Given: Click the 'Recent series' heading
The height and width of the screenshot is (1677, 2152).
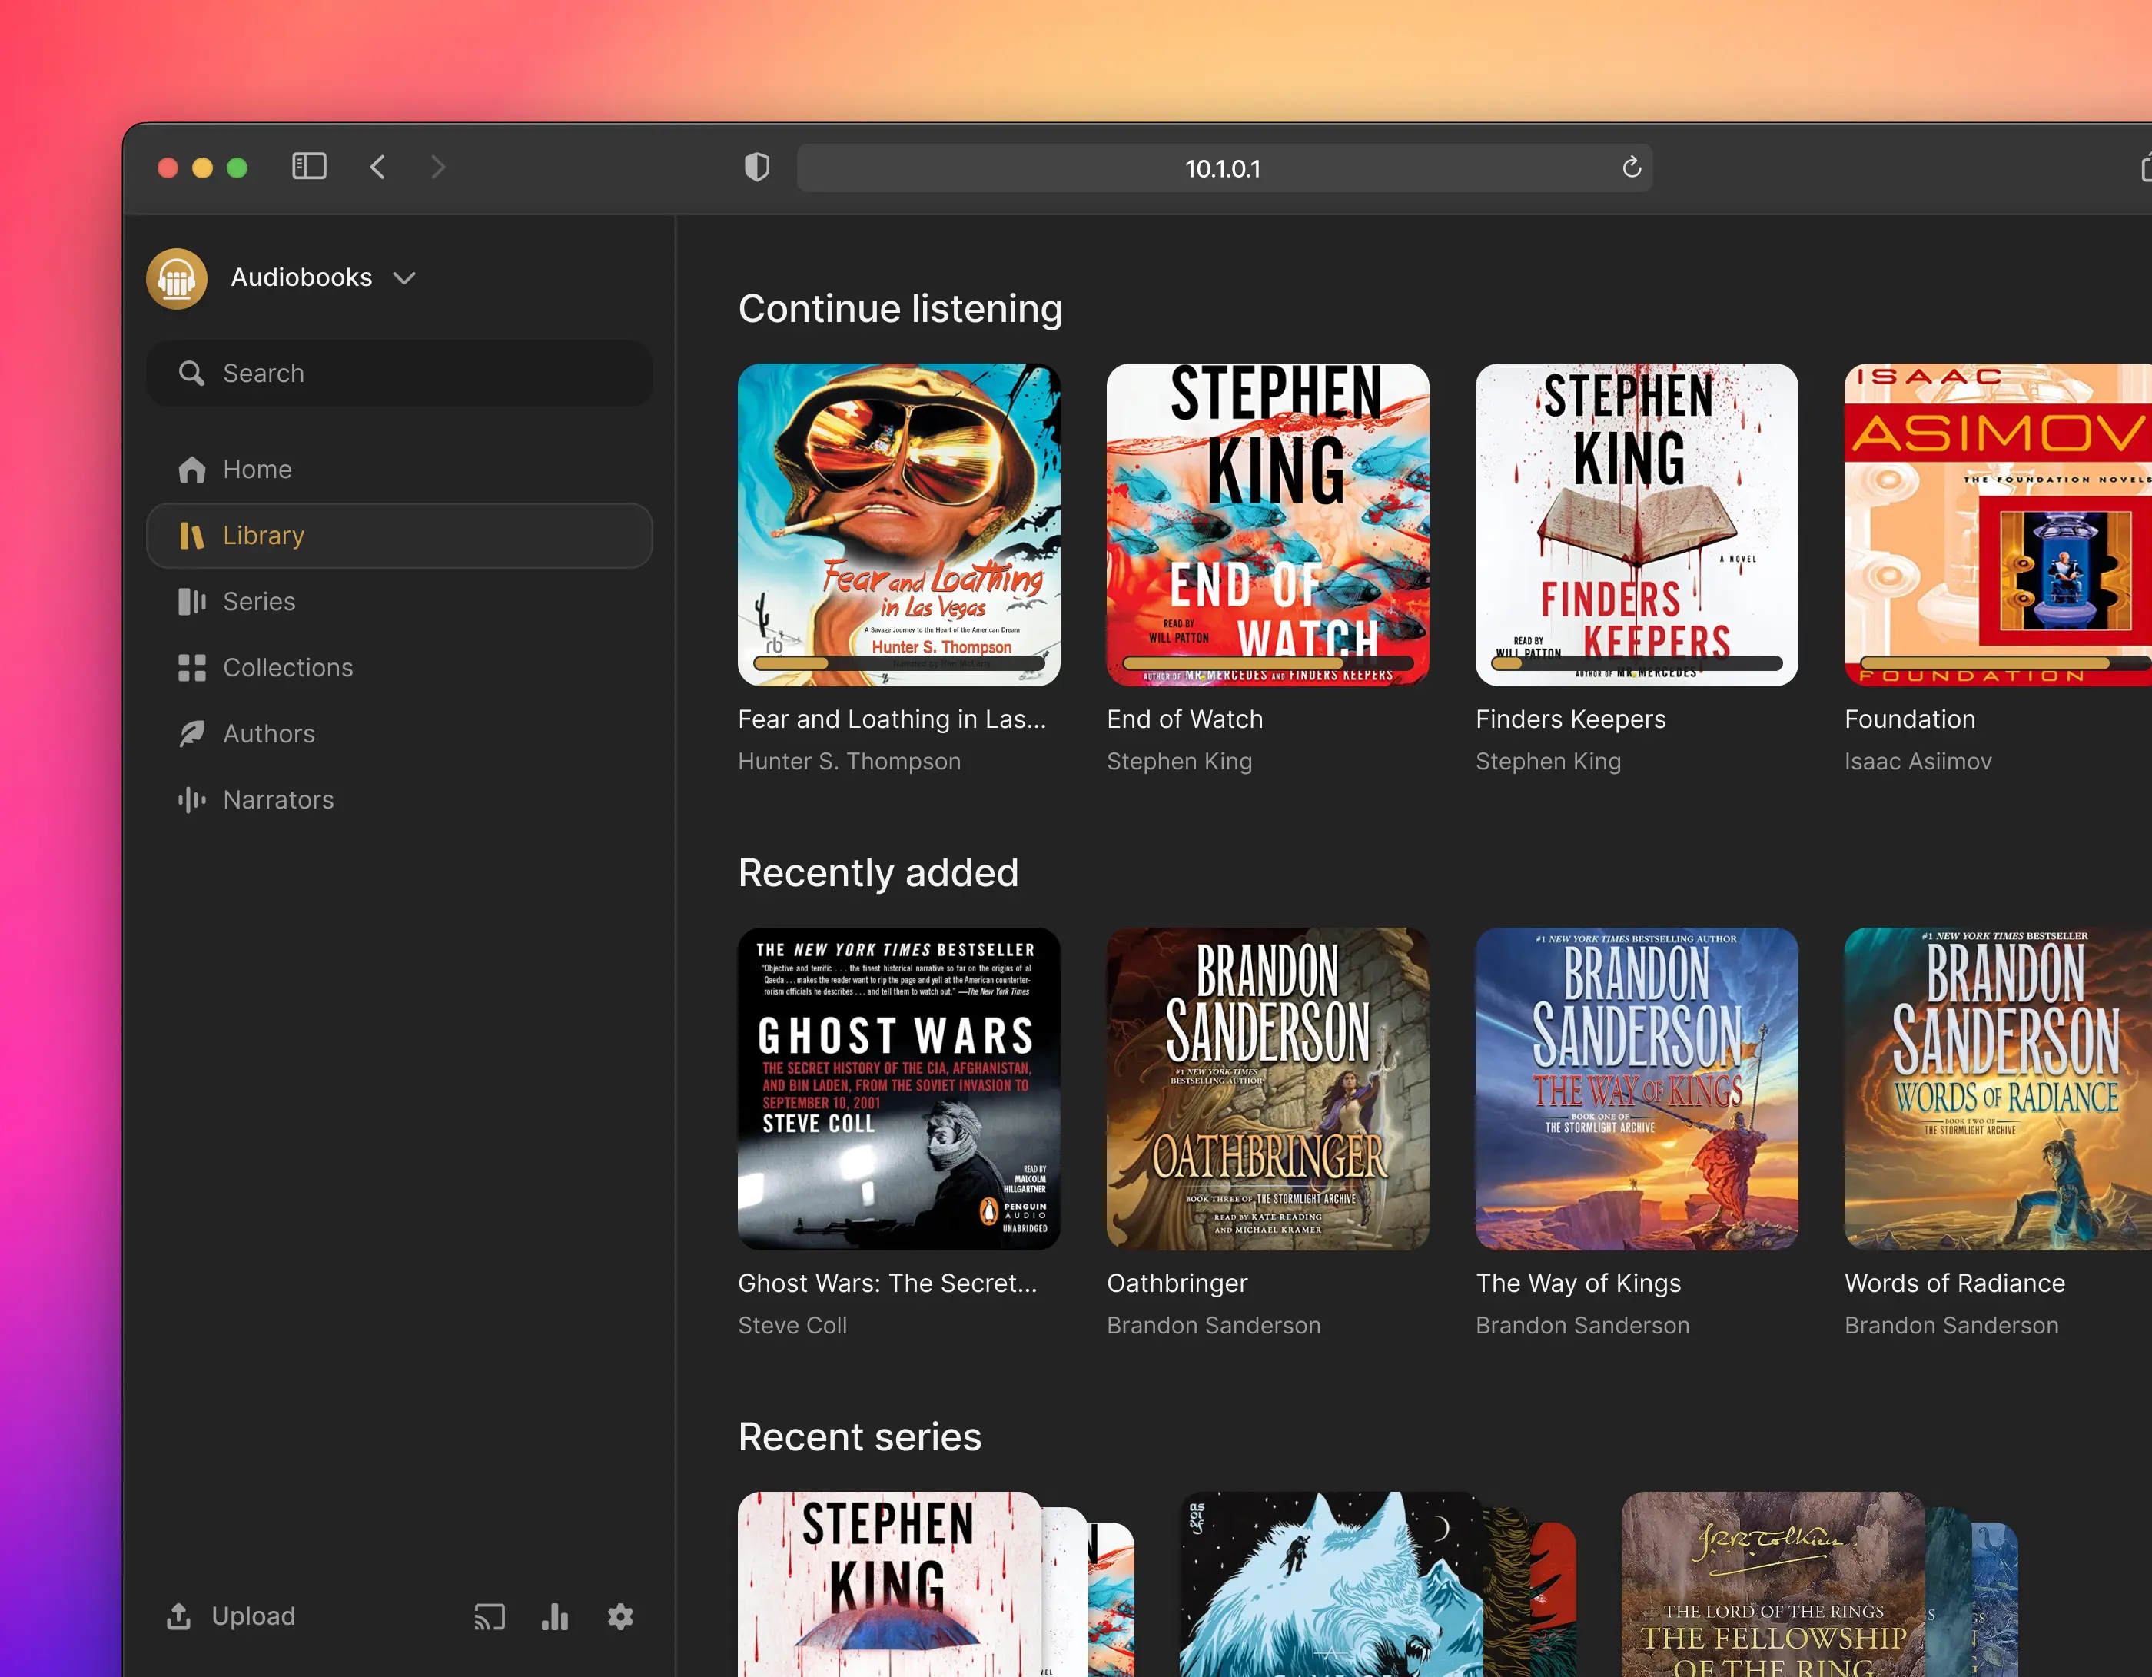Looking at the screenshot, I should tap(859, 1436).
